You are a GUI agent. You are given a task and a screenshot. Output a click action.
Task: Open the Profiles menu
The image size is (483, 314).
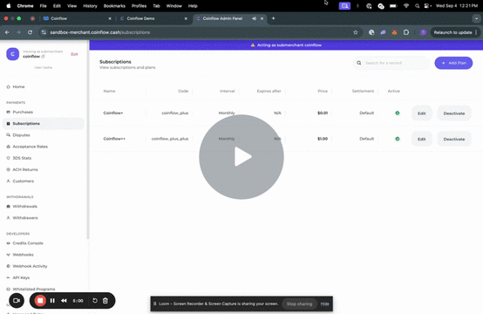tap(139, 6)
